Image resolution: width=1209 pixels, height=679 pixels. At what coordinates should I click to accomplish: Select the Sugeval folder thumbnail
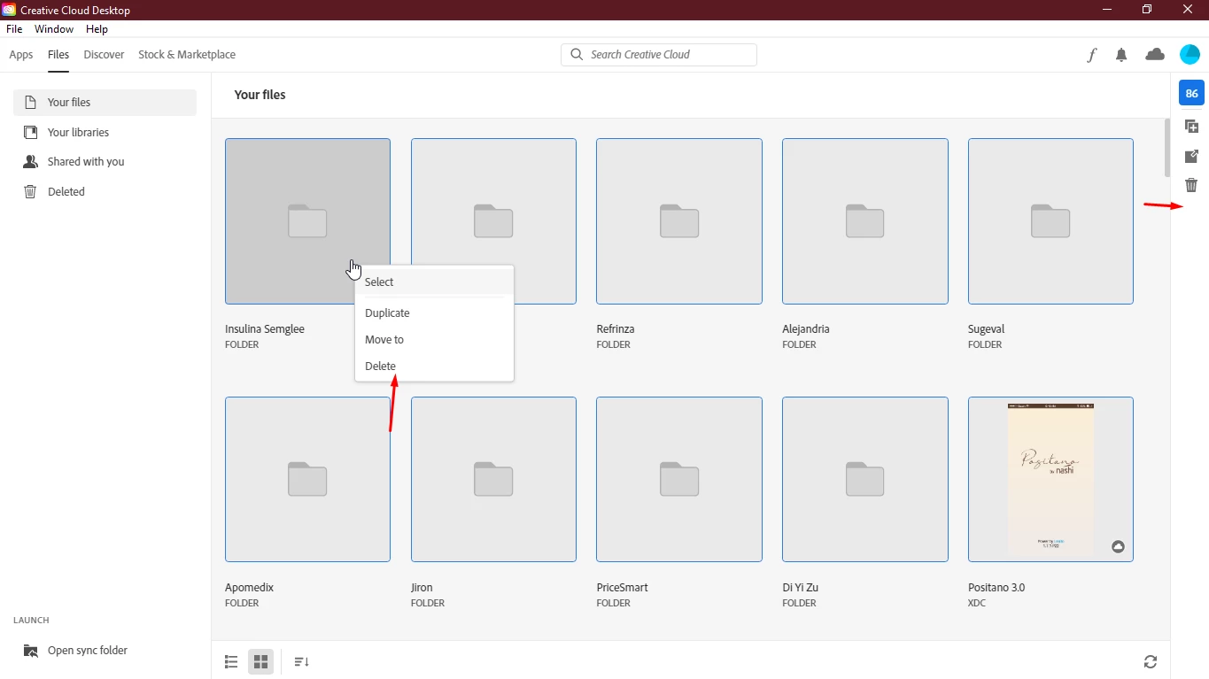[1050, 221]
